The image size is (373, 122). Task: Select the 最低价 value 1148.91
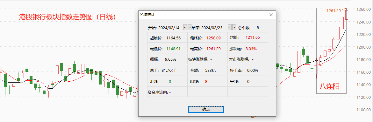point(173,49)
